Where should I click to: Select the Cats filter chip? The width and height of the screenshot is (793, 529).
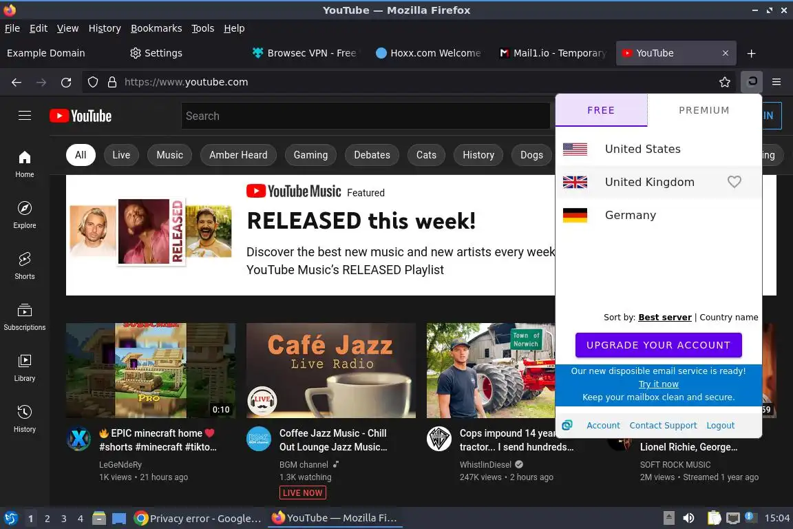426,155
